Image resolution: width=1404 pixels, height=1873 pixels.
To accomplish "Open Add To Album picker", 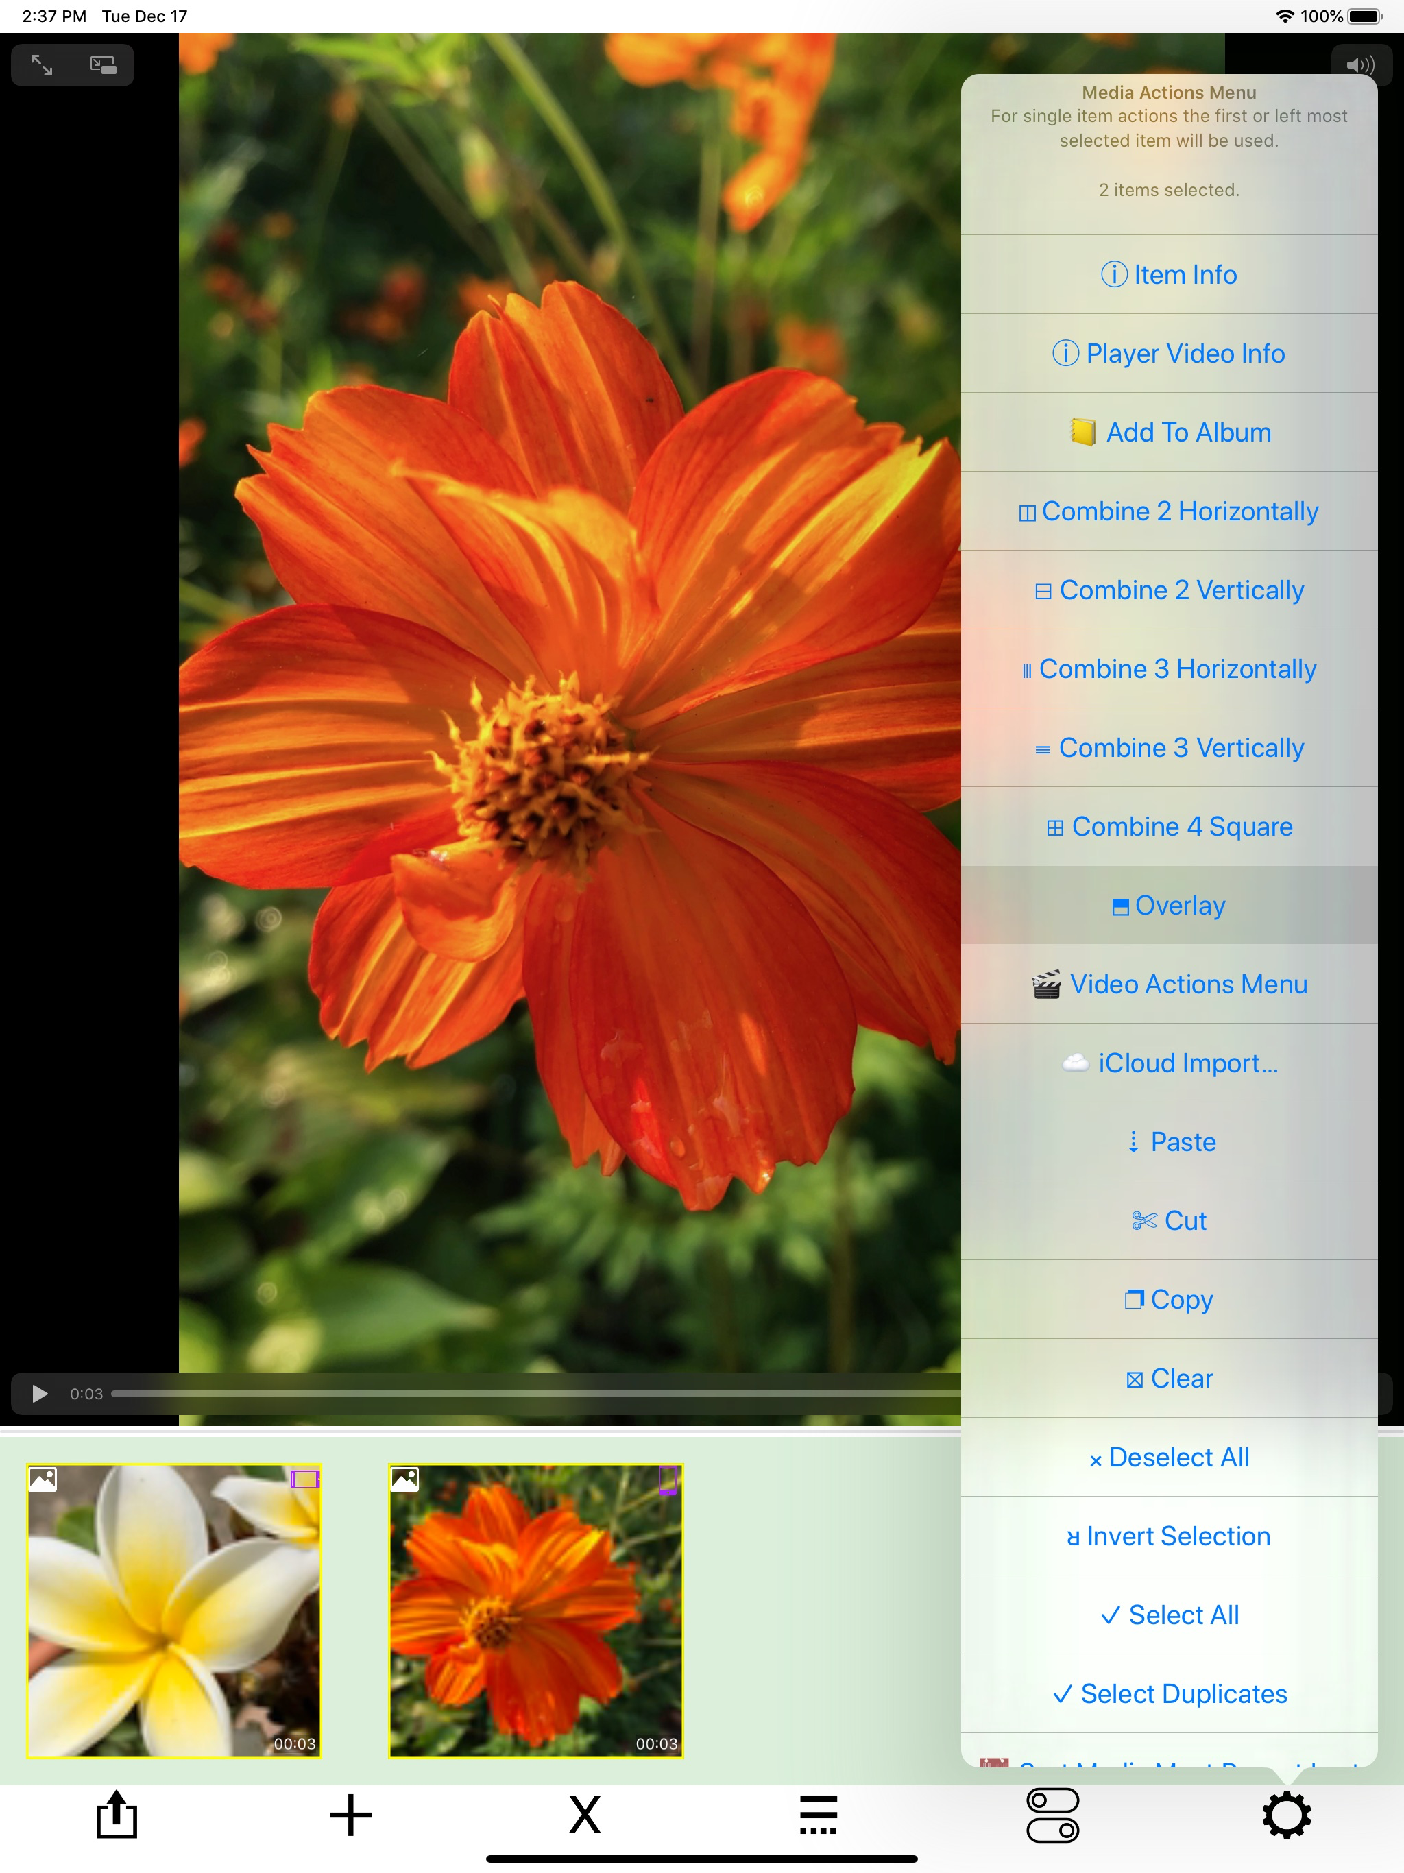I will pos(1169,432).
